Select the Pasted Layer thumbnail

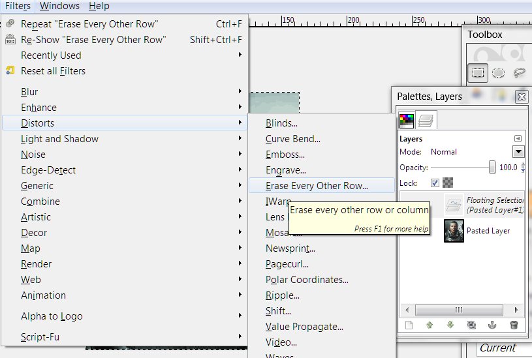pos(454,231)
